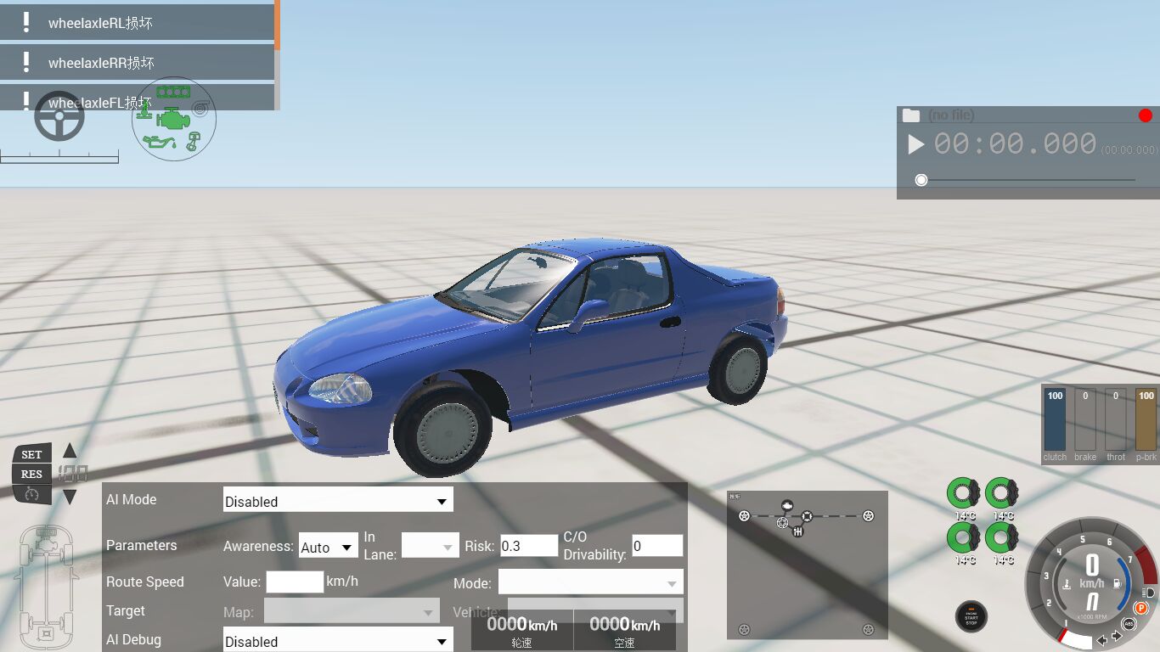Click the green oil can icon
Image resolution: width=1160 pixels, height=652 pixels.
(x=160, y=142)
